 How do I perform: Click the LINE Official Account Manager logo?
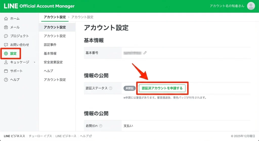tap(39, 6)
